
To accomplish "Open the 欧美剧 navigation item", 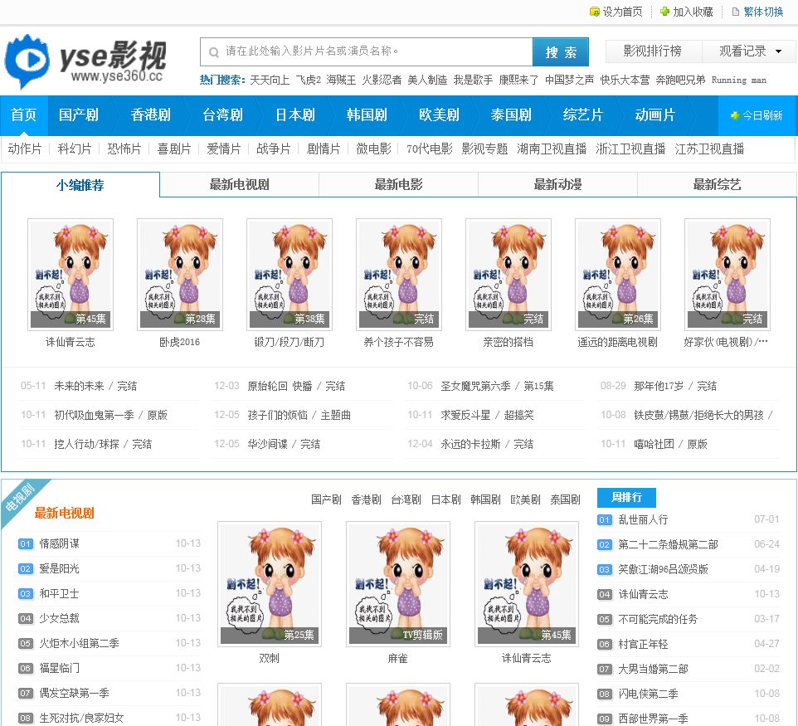I will point(439,115).
